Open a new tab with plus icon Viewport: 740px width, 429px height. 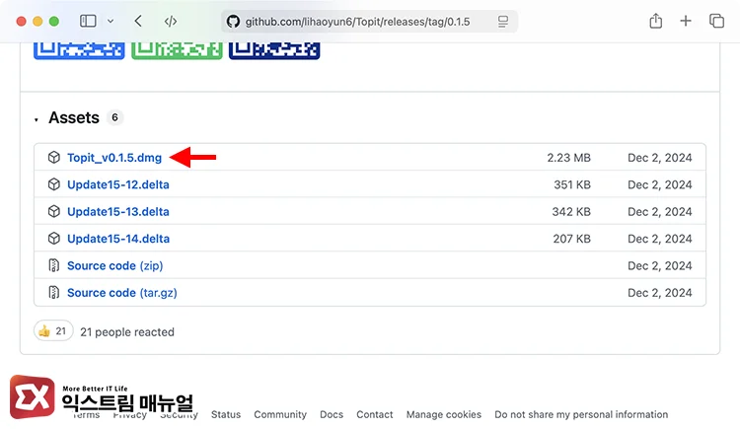687,21
